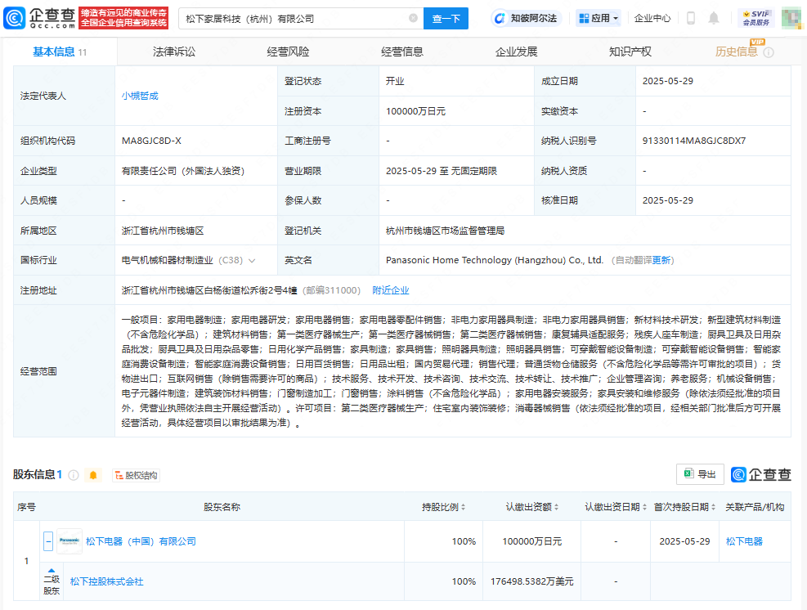Open the 股权结构 chart button
The height and width of the screenshot is (610, 807).
[x=136, y=475]
